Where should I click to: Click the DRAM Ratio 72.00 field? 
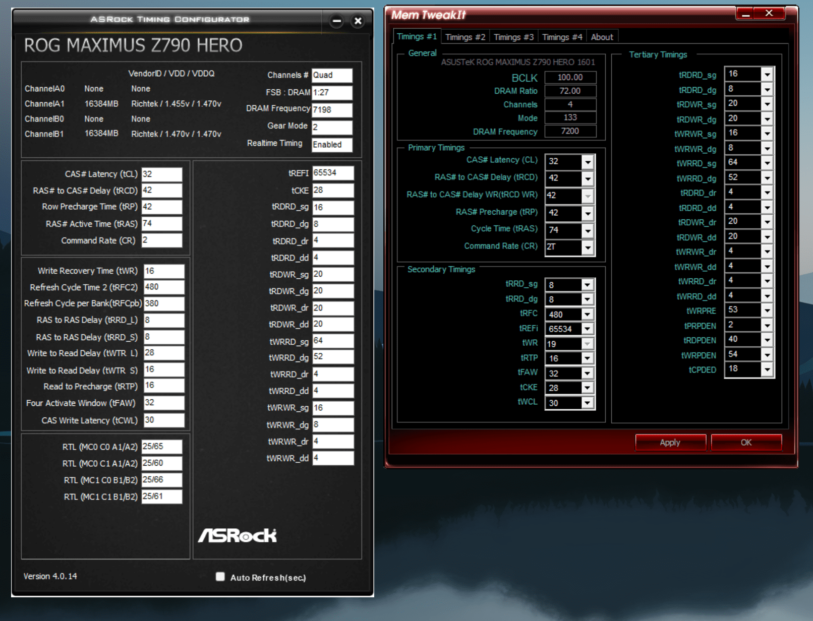[570, 91]
